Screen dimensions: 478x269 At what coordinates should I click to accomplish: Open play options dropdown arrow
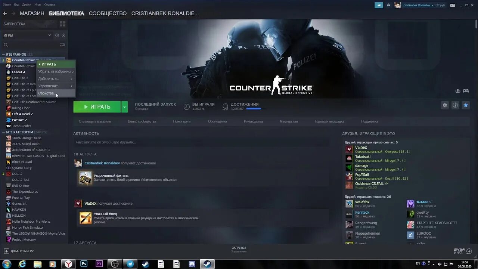click(124, 107)
